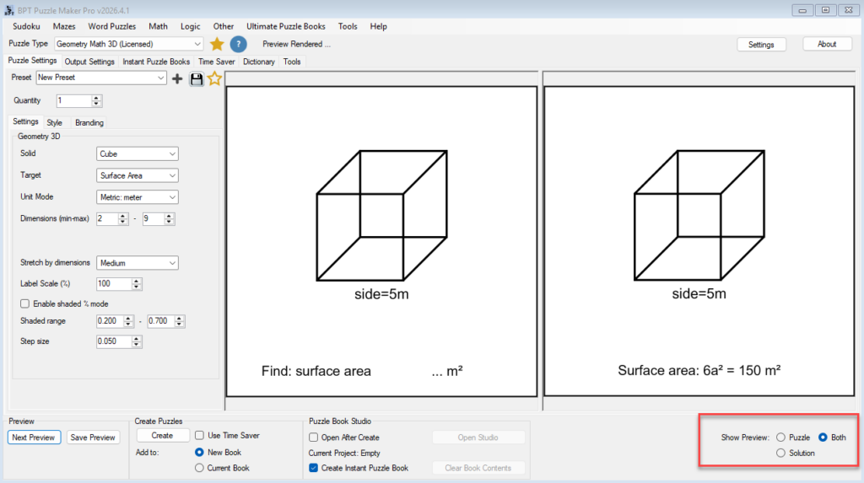The height and width of the screenshot is (483, 864).
Task: Click the Tools tab beside Dictionary
Action: point(292,62)
